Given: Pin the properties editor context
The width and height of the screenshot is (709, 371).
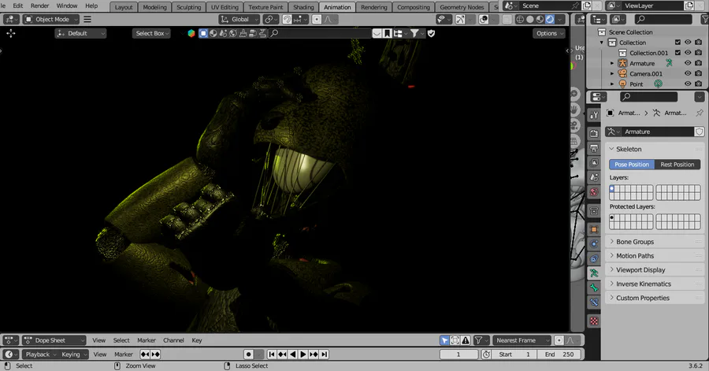Looking at the screenshot, I should pos(700,113).
